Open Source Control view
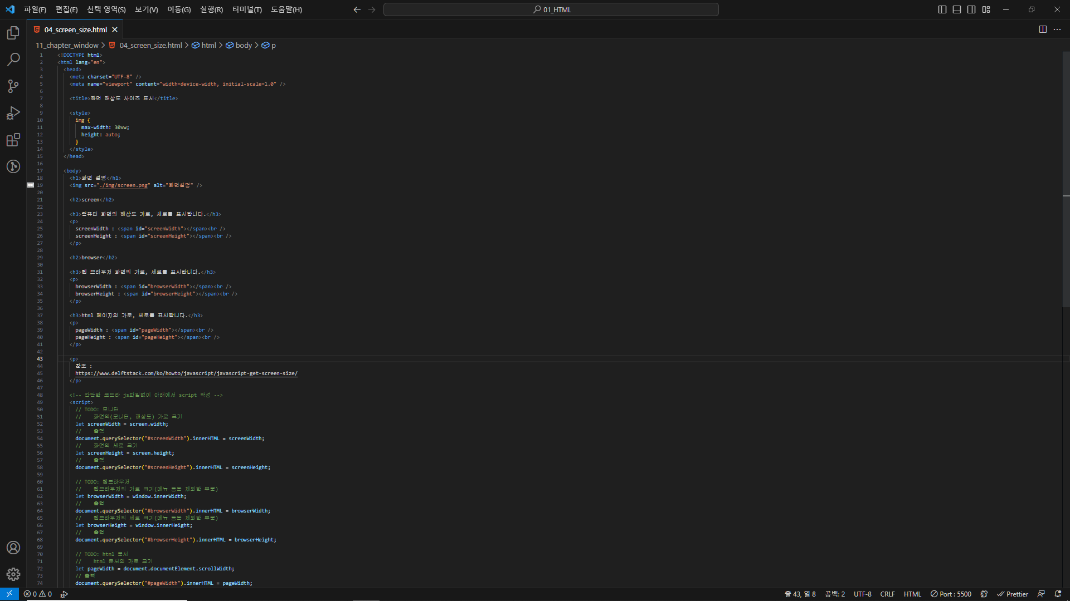1070x601 pixels. tap(13, 86)
